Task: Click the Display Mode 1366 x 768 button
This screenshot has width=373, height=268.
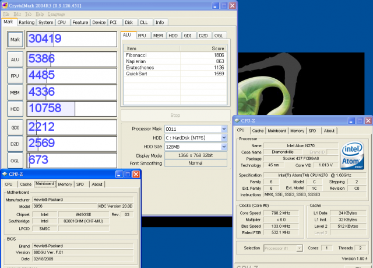Action: (196, 155)
